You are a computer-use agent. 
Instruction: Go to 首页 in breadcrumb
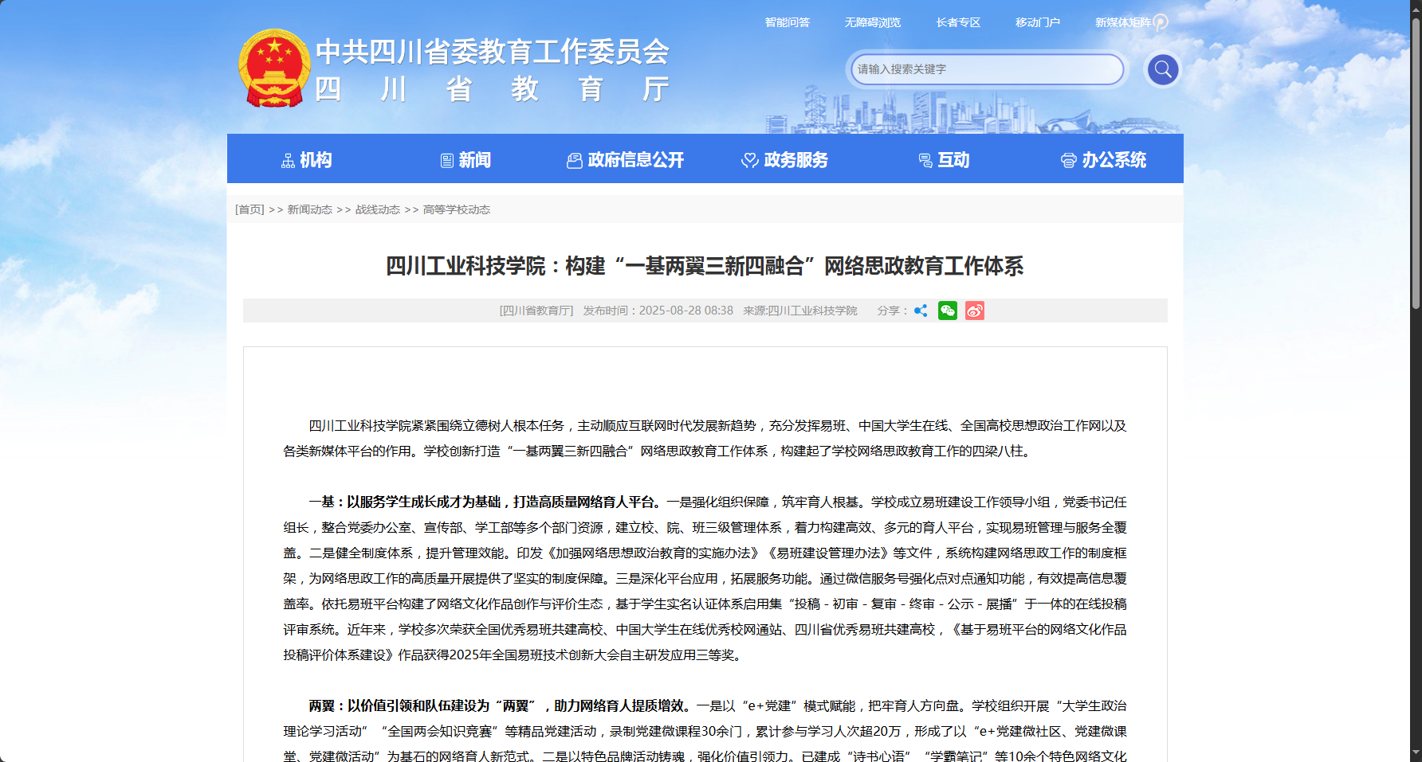pos(249,209)
